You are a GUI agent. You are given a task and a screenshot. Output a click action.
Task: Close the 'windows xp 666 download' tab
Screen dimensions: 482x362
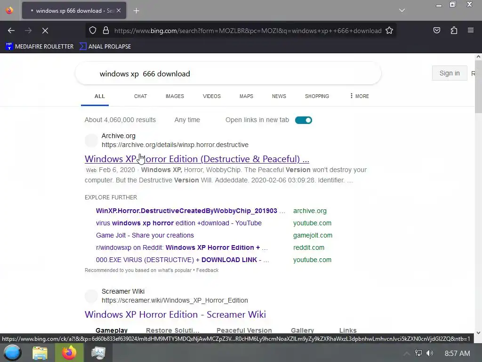pyautogui.click(x=119, y=10)
